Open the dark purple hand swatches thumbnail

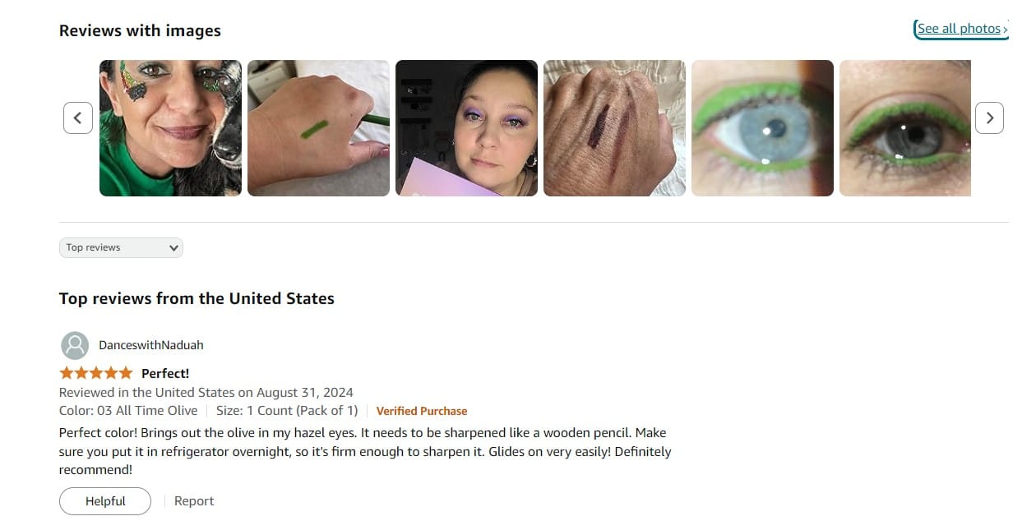click(x=614, y=128)
